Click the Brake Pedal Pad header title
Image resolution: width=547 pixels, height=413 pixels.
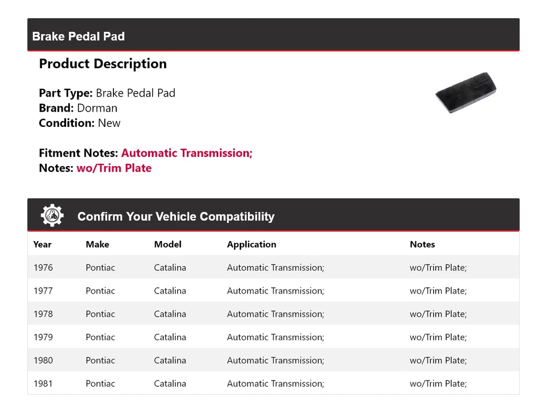[79, 36]
